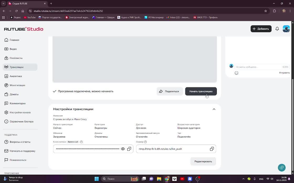Click the Добавить button
Viewport: 294px width, 183px height.
pyautogui.click(x=261, y=29)
